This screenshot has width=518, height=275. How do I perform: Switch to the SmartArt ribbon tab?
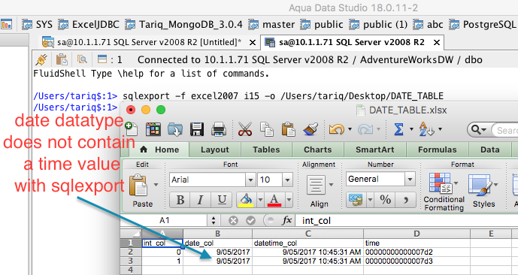pos(375,150)
